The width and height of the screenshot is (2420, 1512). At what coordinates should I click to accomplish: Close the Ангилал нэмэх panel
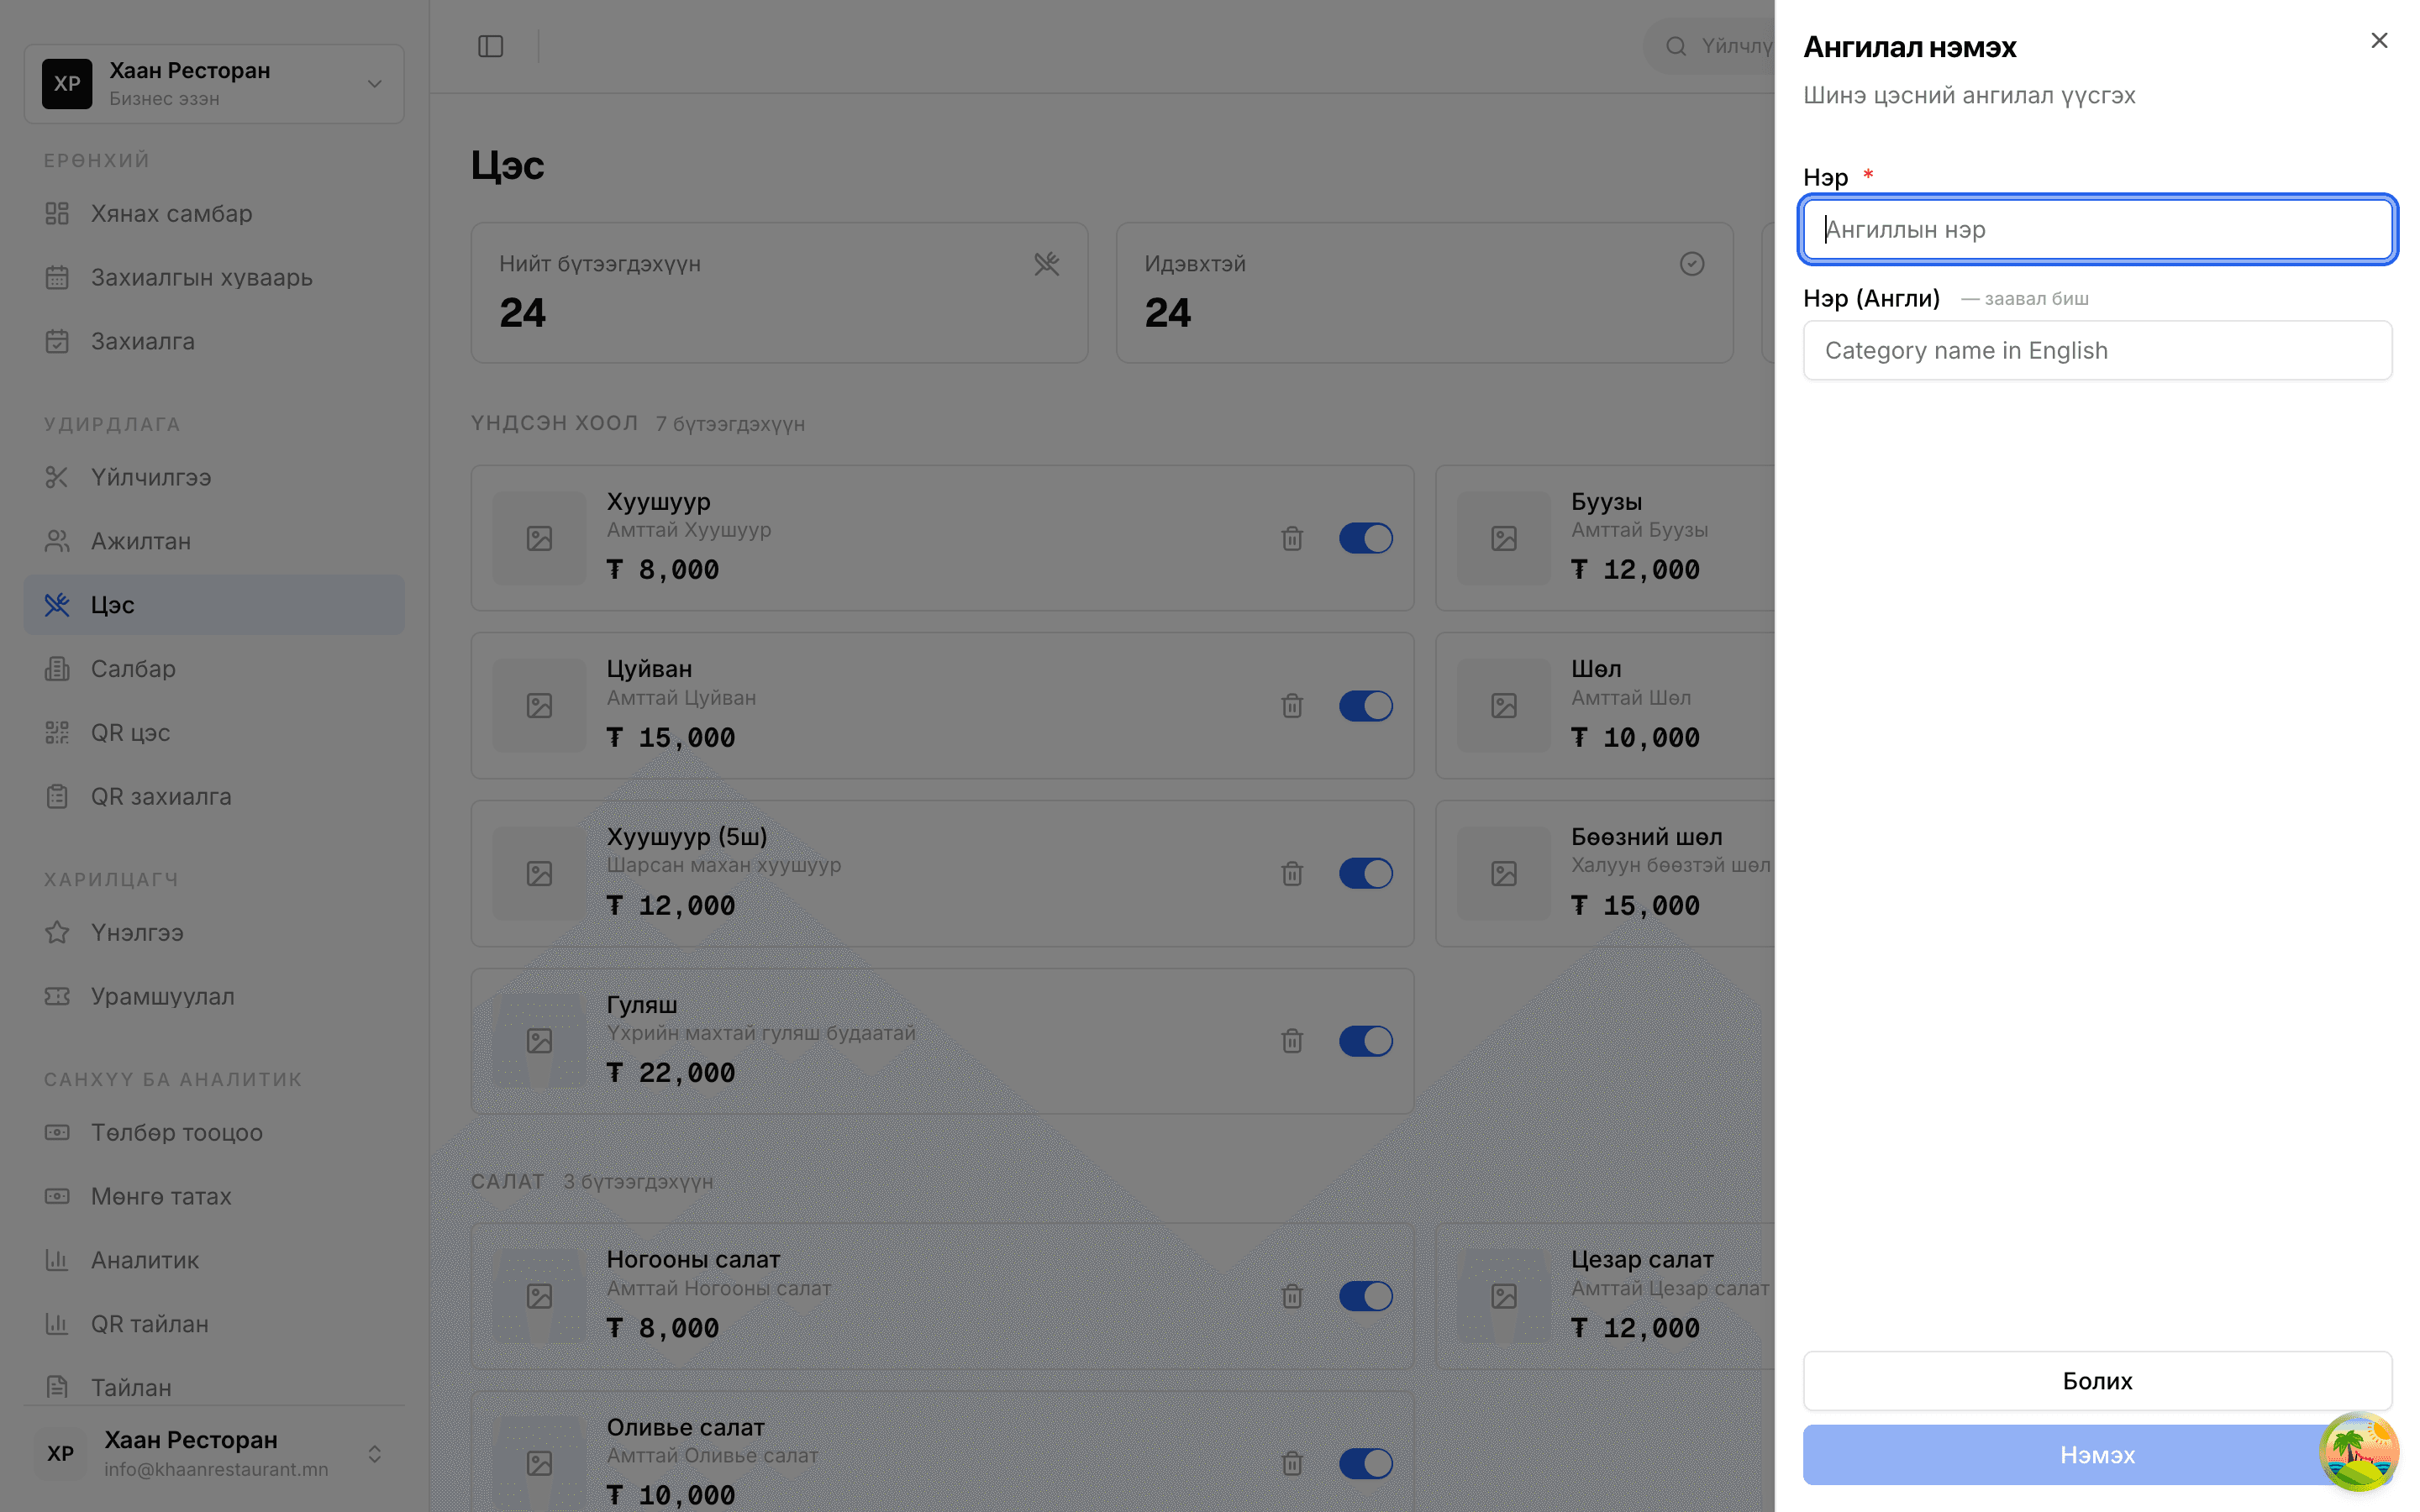tap(2378, 41)
